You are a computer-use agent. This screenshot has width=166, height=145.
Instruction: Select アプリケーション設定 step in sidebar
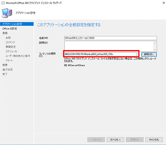coord(17,24)
